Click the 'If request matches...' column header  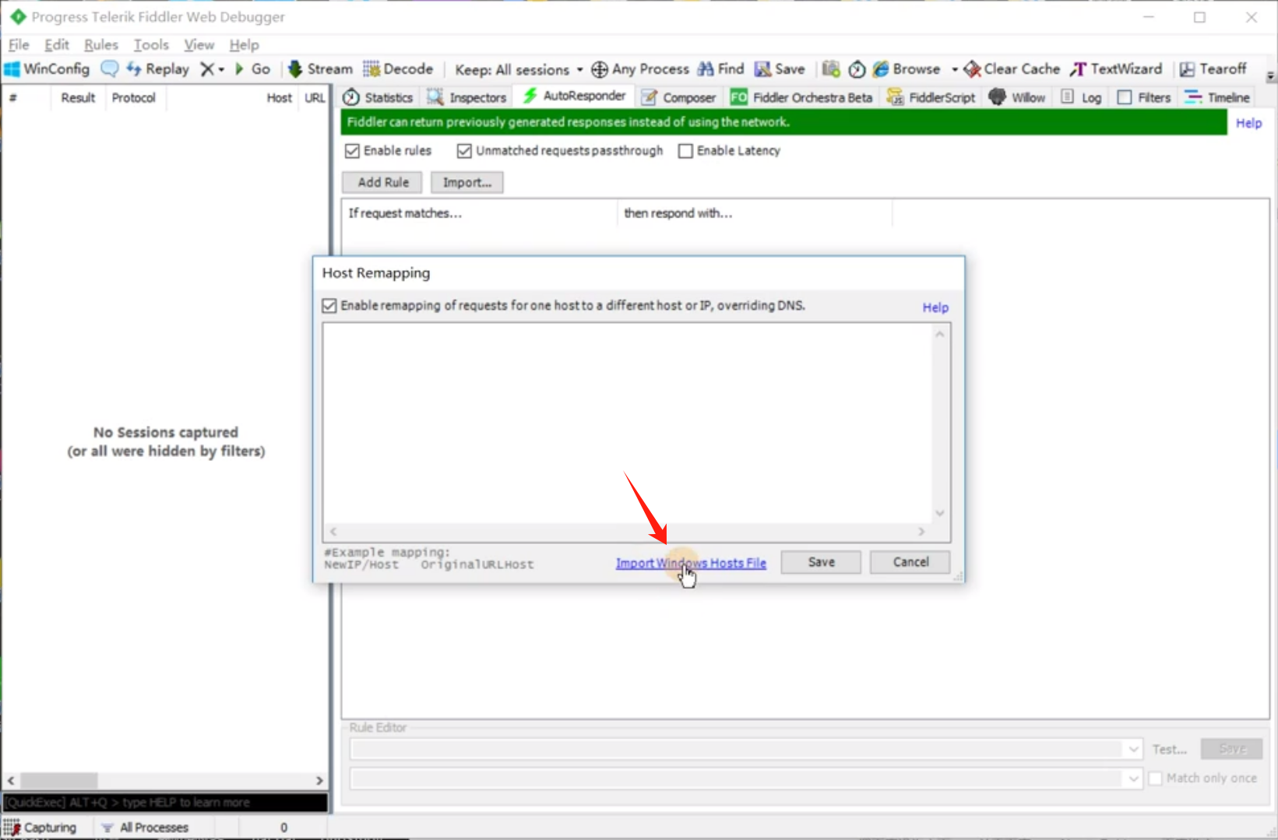click(480, 213)
